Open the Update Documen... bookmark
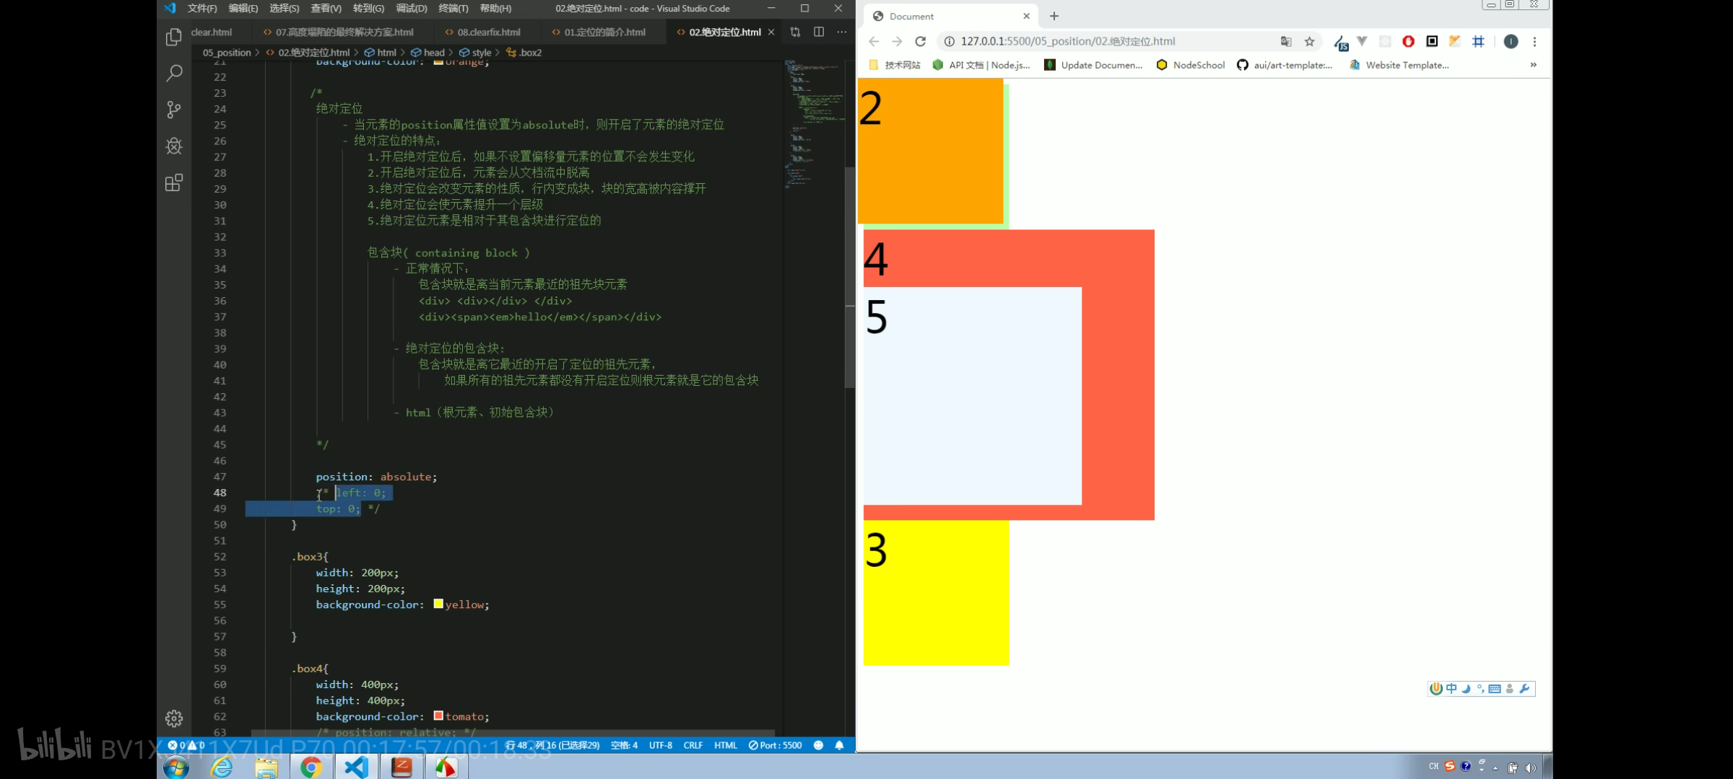 tap(1094, 65)
